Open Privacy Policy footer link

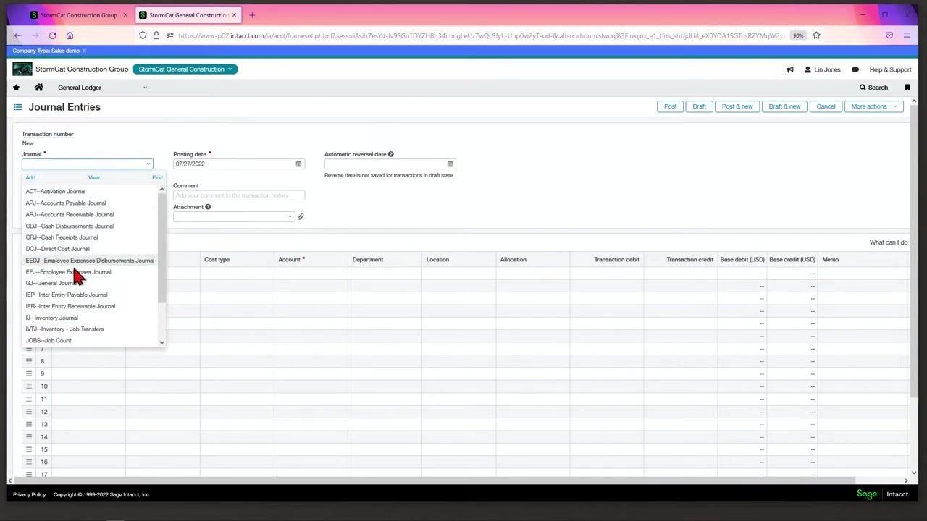pos(29,495)
